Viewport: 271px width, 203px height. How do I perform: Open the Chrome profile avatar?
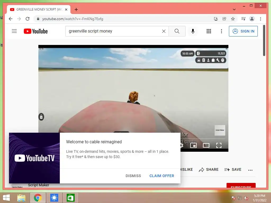click(252, 19)
